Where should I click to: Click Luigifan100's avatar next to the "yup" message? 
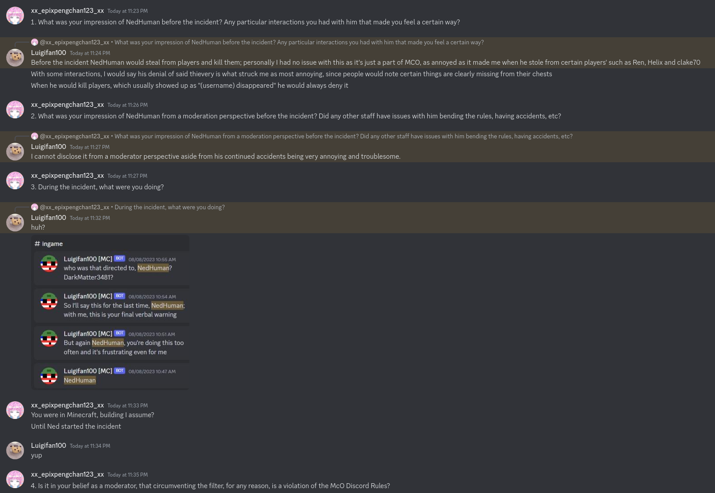[15, 450]
